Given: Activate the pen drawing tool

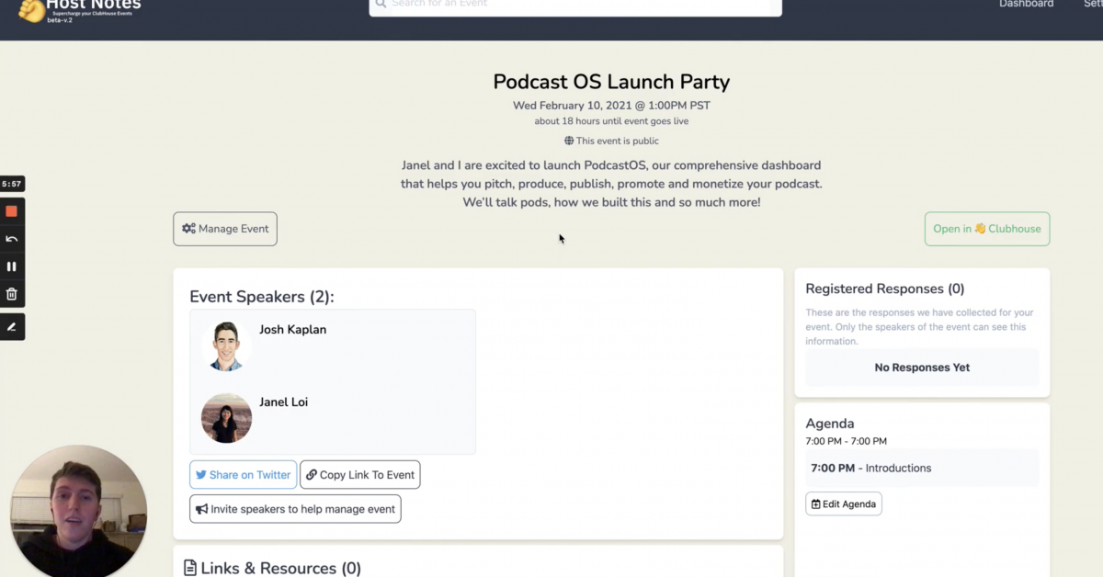Looking at the screenshot, I should tap(12, 326).
